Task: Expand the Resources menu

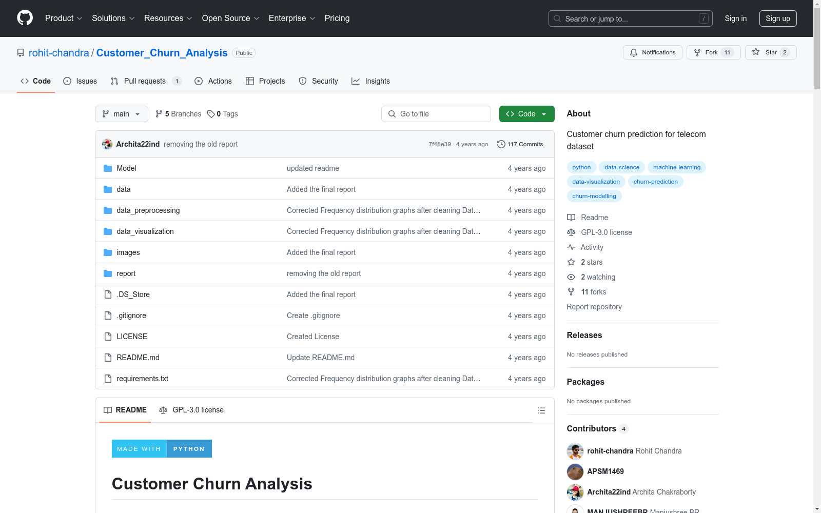Action: pyautogui.click(x=168, y=18)
